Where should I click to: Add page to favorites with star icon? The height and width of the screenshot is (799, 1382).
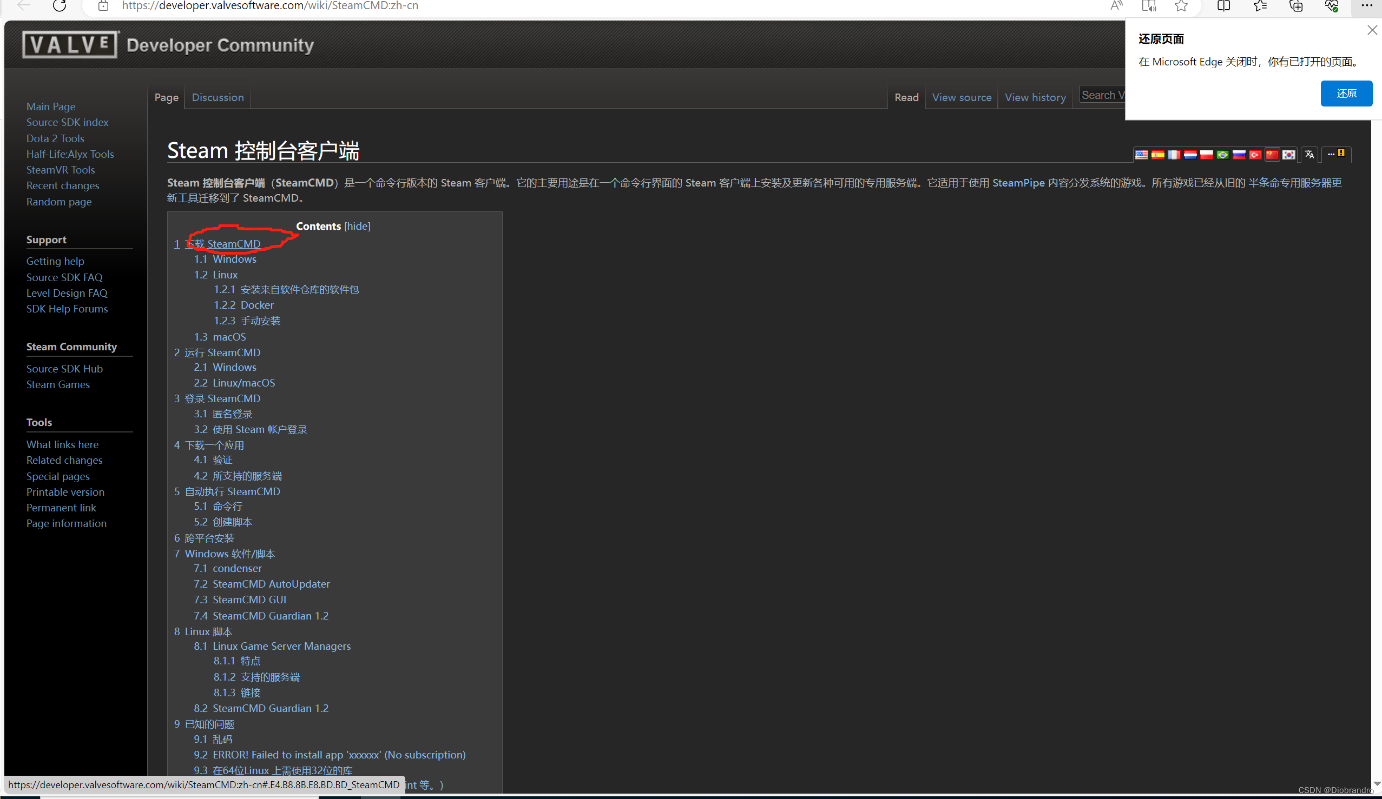(1181, 6)
